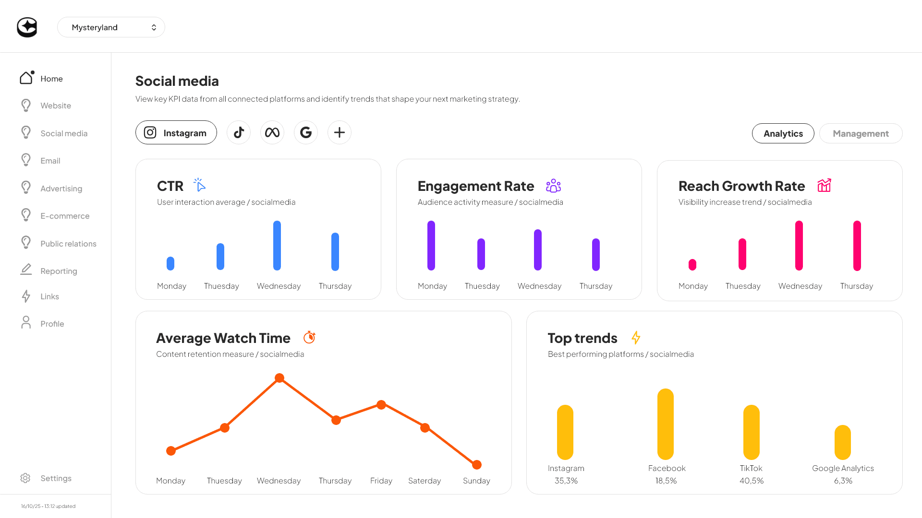Select the TikTok bar showing 40,5%
This screenshot has width=922, height=518.
tap(751, 431)
